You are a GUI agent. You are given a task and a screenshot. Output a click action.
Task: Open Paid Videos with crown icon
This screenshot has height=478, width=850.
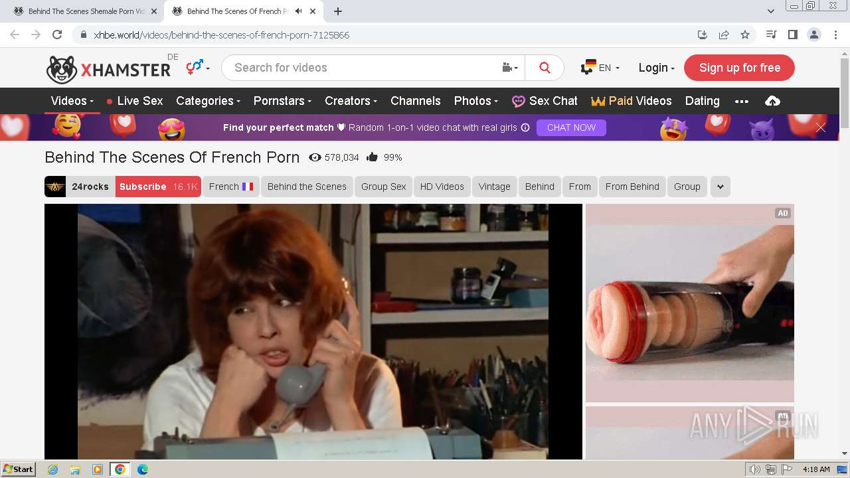point(631,101)
